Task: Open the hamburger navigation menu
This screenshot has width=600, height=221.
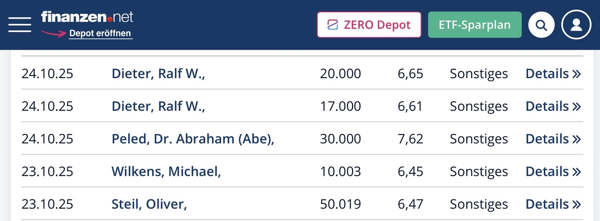Action: [x=20, y=24]
